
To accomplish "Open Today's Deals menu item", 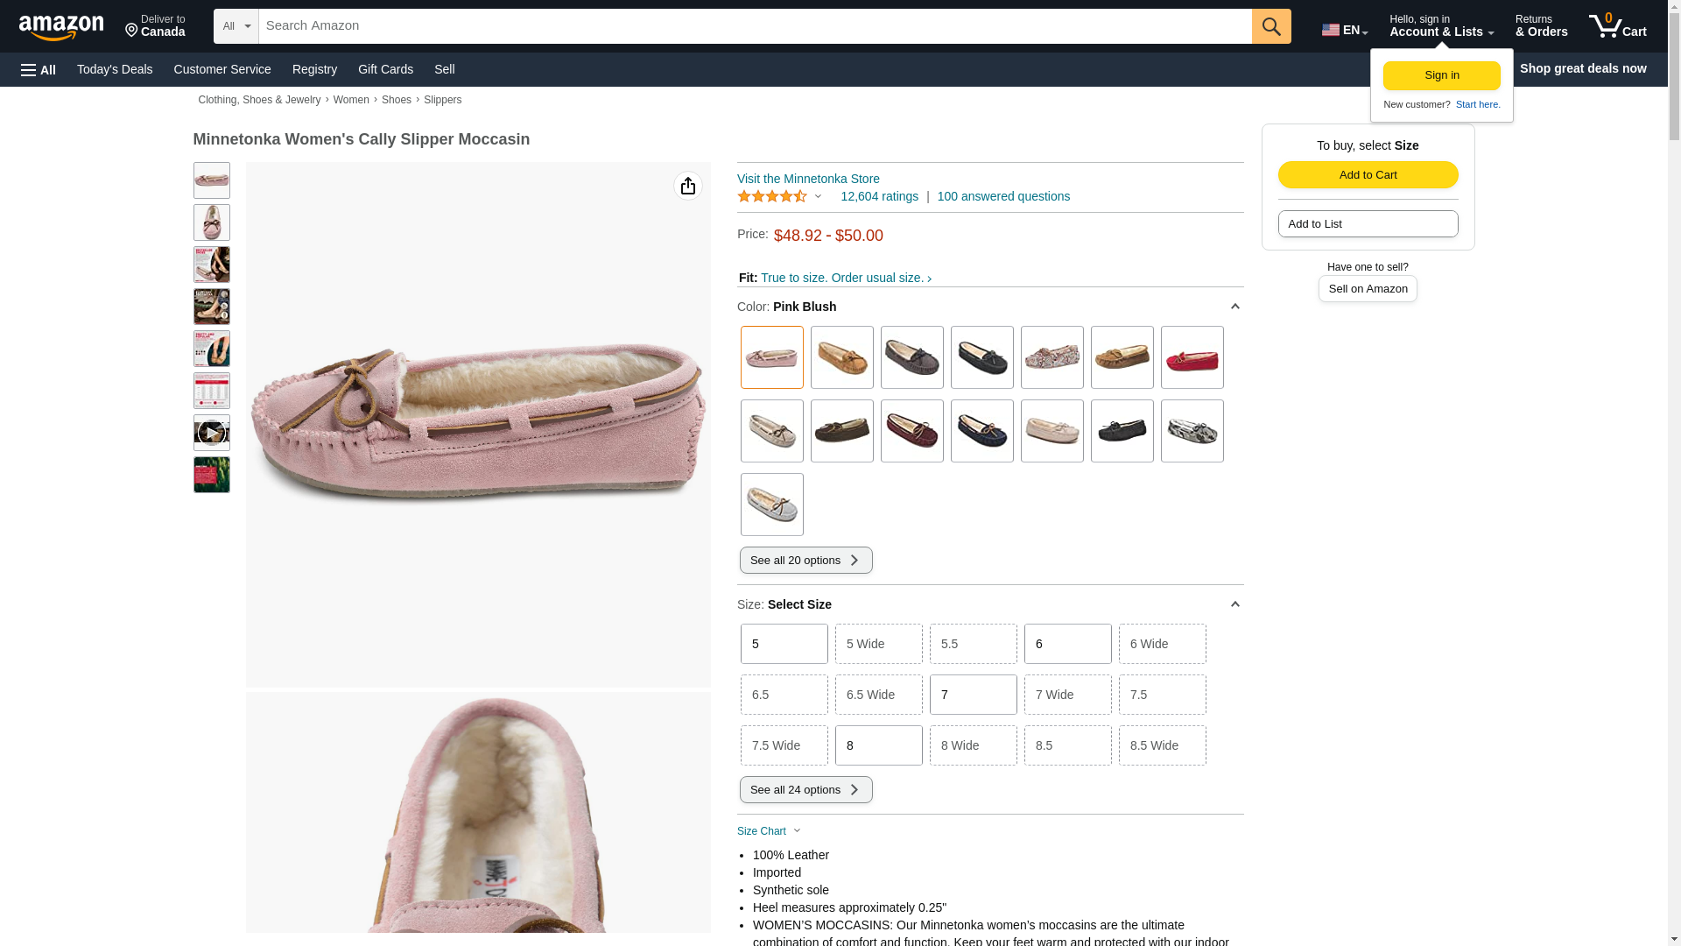I will click(115, 69).
